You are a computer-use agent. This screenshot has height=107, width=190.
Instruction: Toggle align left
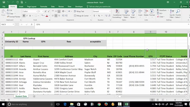click(x=53, y=16)
